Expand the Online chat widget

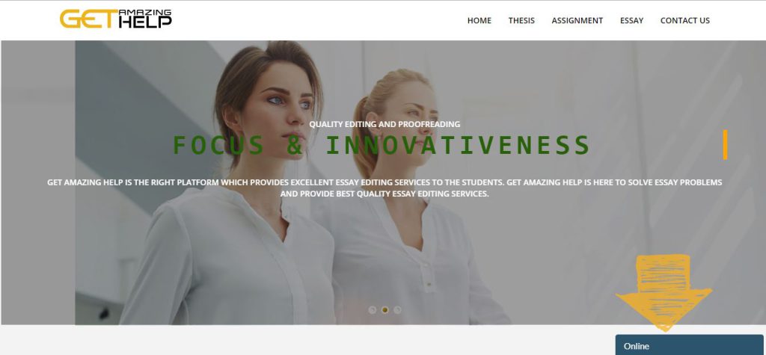click(689, 345)
